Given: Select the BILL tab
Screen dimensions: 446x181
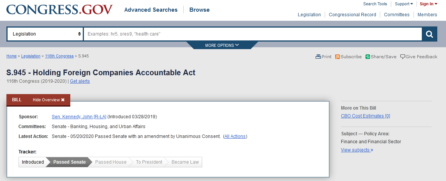Looking at the screenshot, I should point(17,100).
